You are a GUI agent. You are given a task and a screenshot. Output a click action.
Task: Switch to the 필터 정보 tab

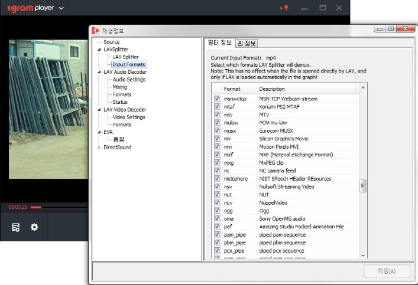(x=220, y=42)
